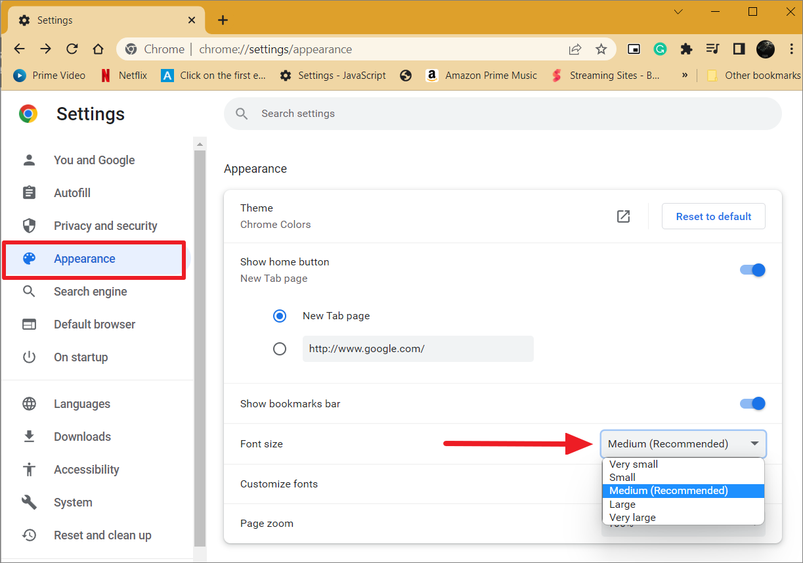Open the 'Click on the first e...' bookmark
Image resolution: width=803 pixels, height=563 pixels.
[214, 76]
